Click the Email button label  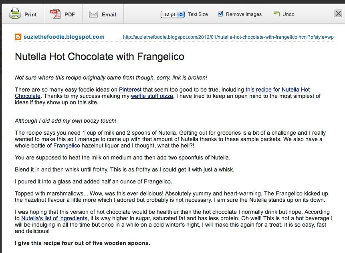click(x=109, y=14)
